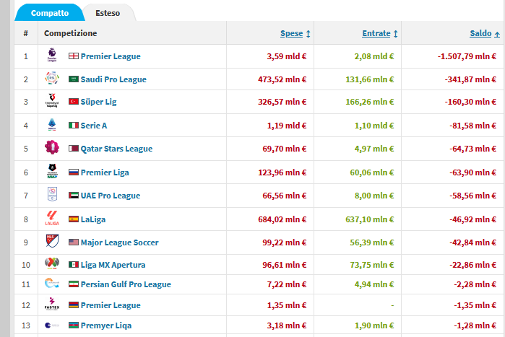Open the Süper Lig link
Viewport: 505px width, 337px height.
point(98,102)
